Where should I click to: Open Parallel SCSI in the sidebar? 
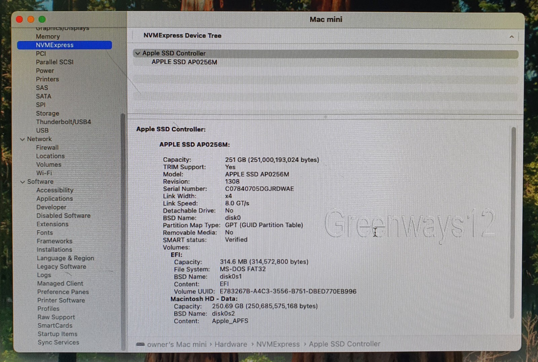(54, 62)
